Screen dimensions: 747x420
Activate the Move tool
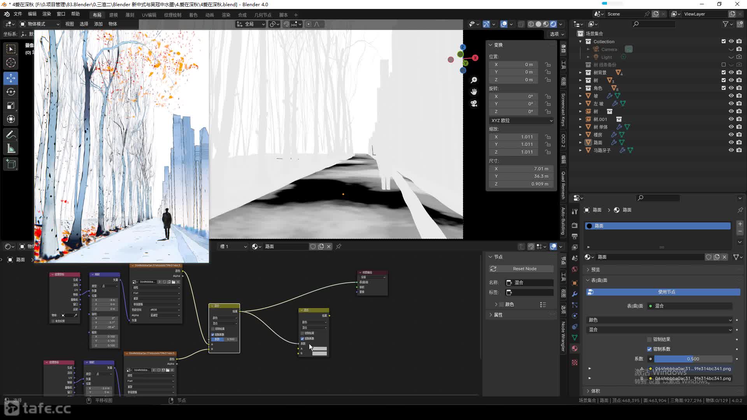(x=11, y=78)
